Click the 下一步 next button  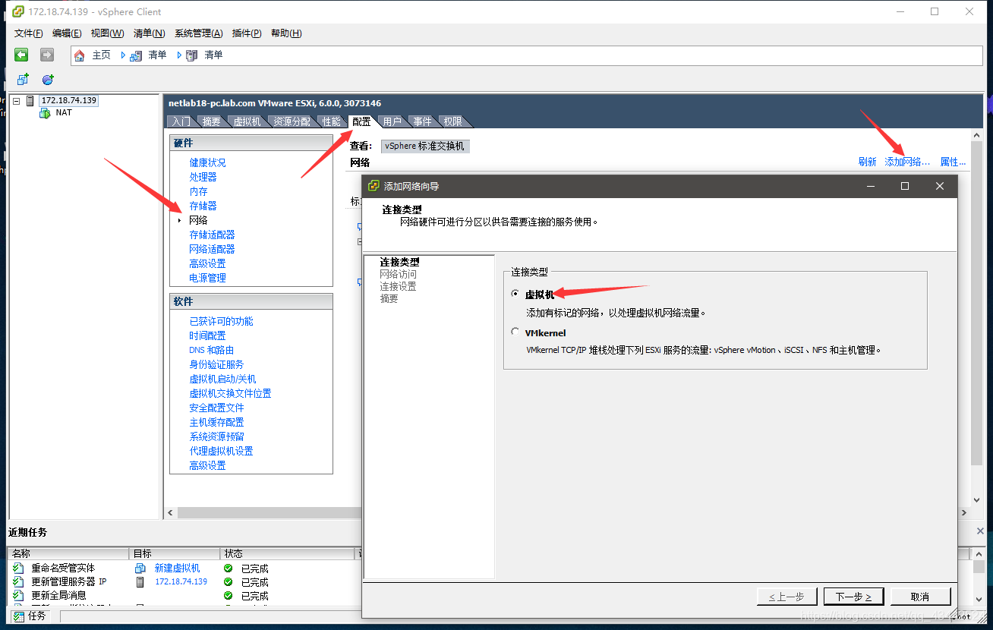tap(853, 597)
